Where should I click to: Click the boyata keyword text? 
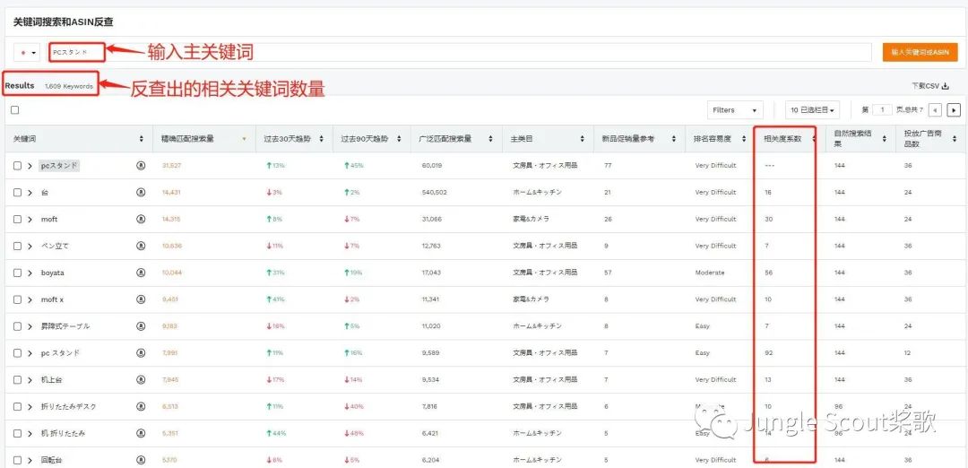click(x=53, y=273)
